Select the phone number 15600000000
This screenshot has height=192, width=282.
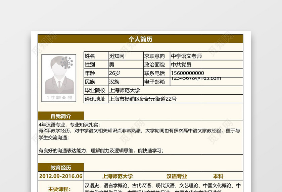click(x=187, y=73)
